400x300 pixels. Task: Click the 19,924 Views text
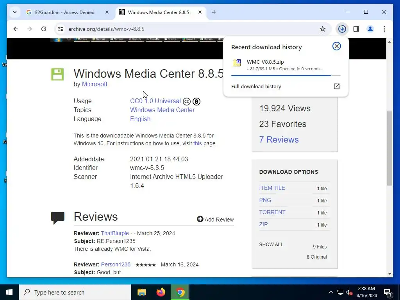[285, 109]
